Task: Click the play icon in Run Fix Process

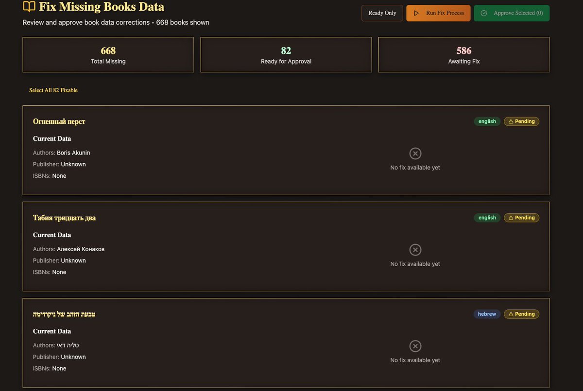Action: 416,13
